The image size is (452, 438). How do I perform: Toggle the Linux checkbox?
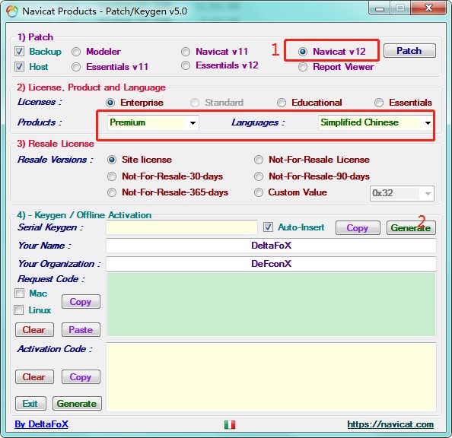point(19,310)
